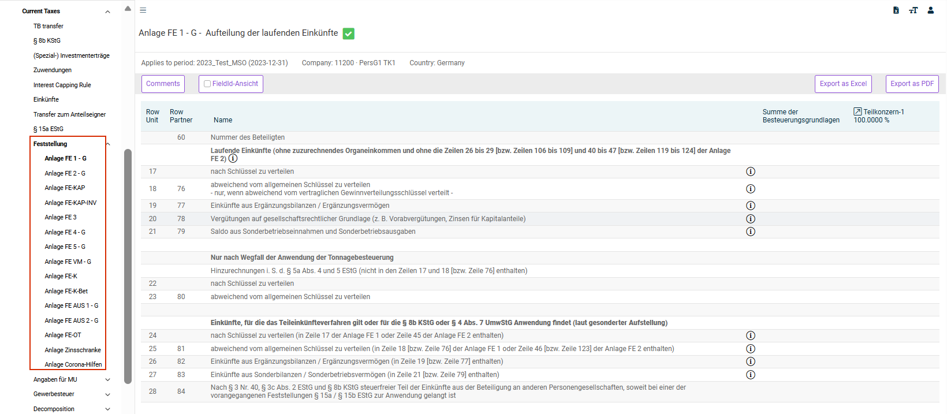Image resolution: width=947 pixels, height=414 pixels.
Task: Open the user profile icon
Action: coord(931,10)
